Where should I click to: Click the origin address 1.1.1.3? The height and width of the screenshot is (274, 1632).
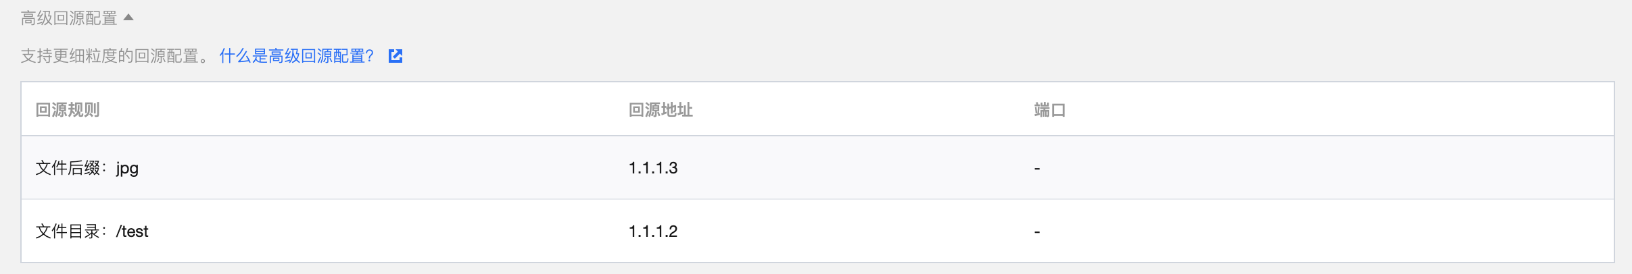[653, 168]
